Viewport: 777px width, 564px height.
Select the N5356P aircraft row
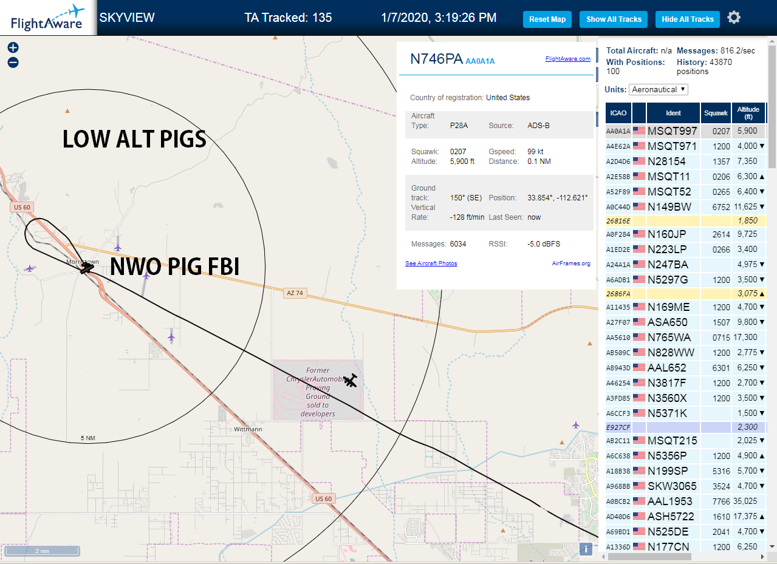click(x=685, y=456)
